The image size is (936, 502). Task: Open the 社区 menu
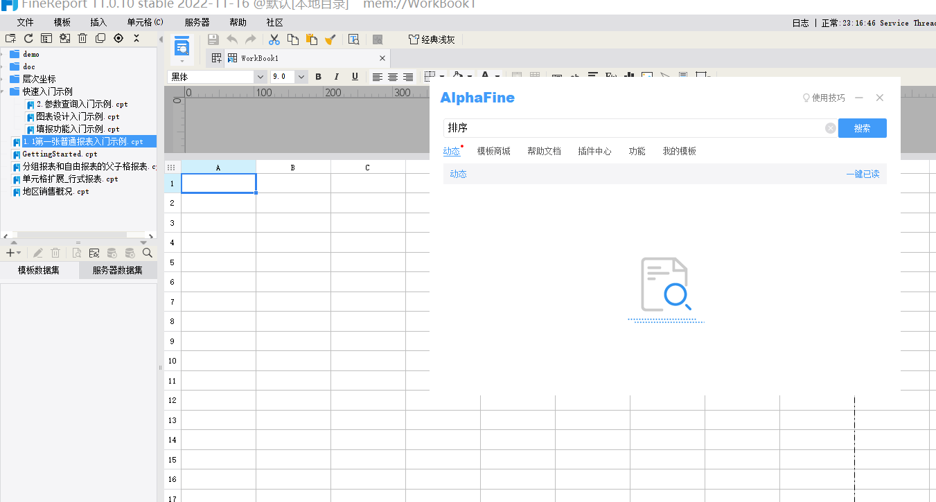click(274, 23)
